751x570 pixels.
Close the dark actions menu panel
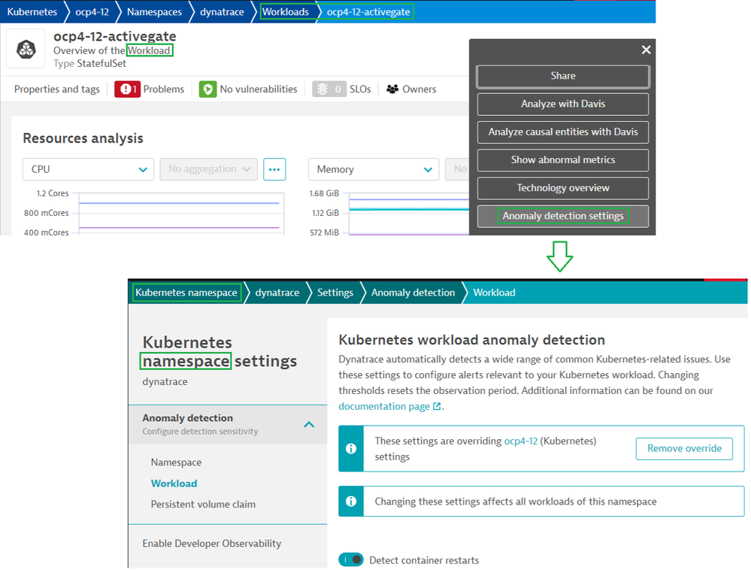646,50
